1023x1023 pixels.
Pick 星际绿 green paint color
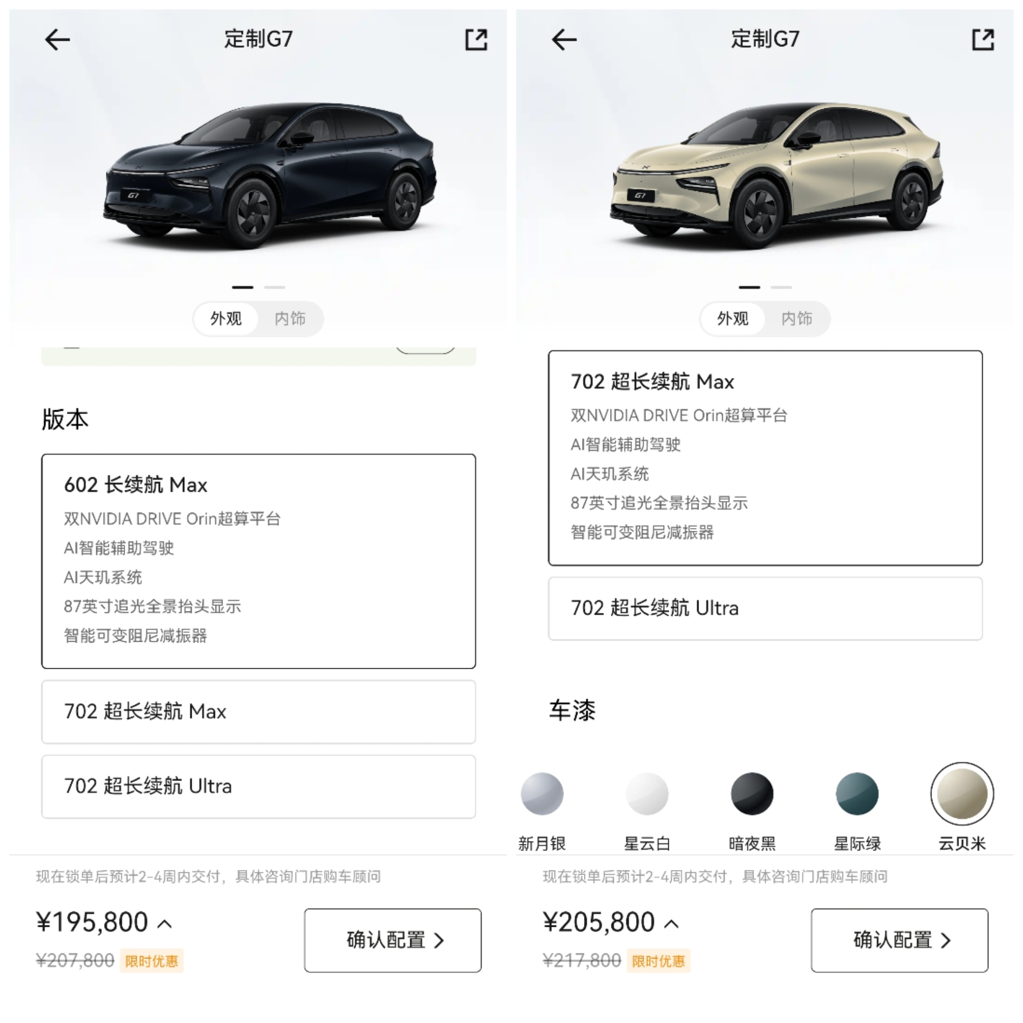(857, 793)
